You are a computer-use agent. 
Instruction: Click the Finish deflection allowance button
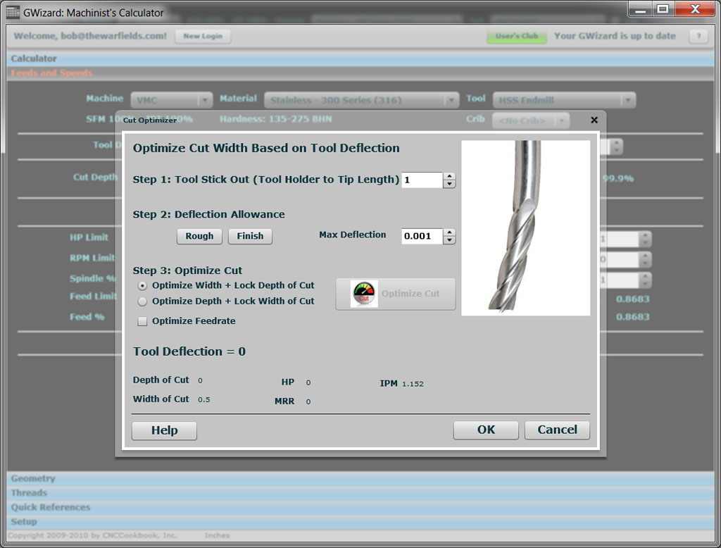click(250, 236)
